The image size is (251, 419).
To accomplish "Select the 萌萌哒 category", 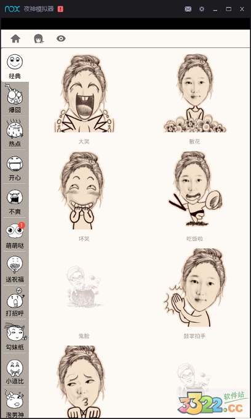I will (x=15, y=235).
